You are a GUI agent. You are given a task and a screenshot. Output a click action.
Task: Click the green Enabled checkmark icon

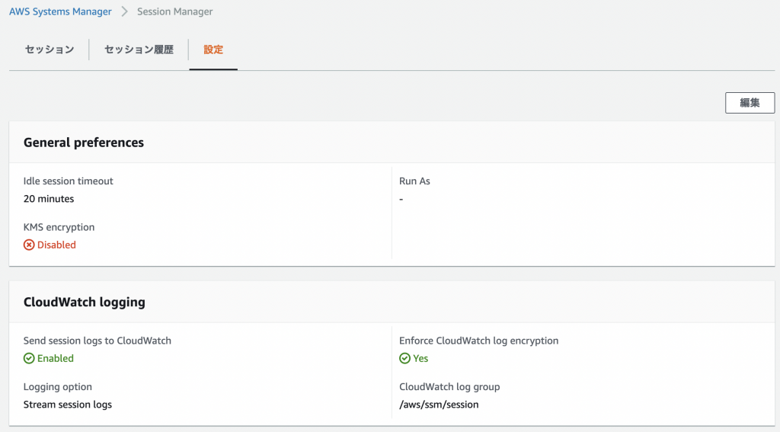pyautogui.click(x=29, y=358)
